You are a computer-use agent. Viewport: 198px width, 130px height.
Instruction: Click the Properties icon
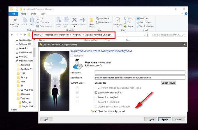[118, 20]
